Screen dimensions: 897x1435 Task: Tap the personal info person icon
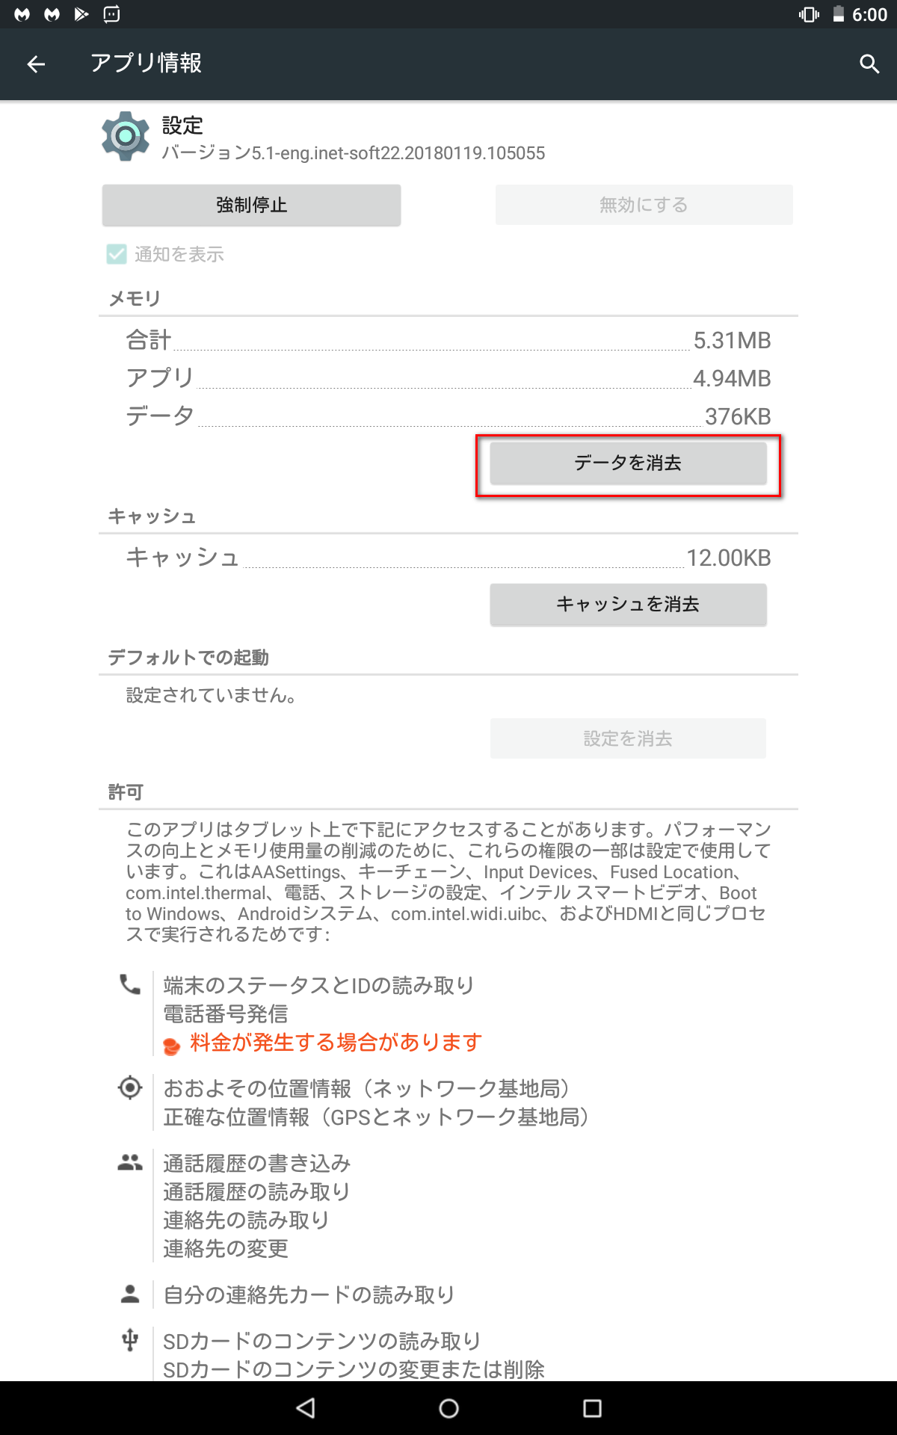[130, 1294]
